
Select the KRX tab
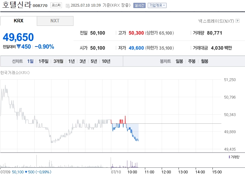(19, 21)
